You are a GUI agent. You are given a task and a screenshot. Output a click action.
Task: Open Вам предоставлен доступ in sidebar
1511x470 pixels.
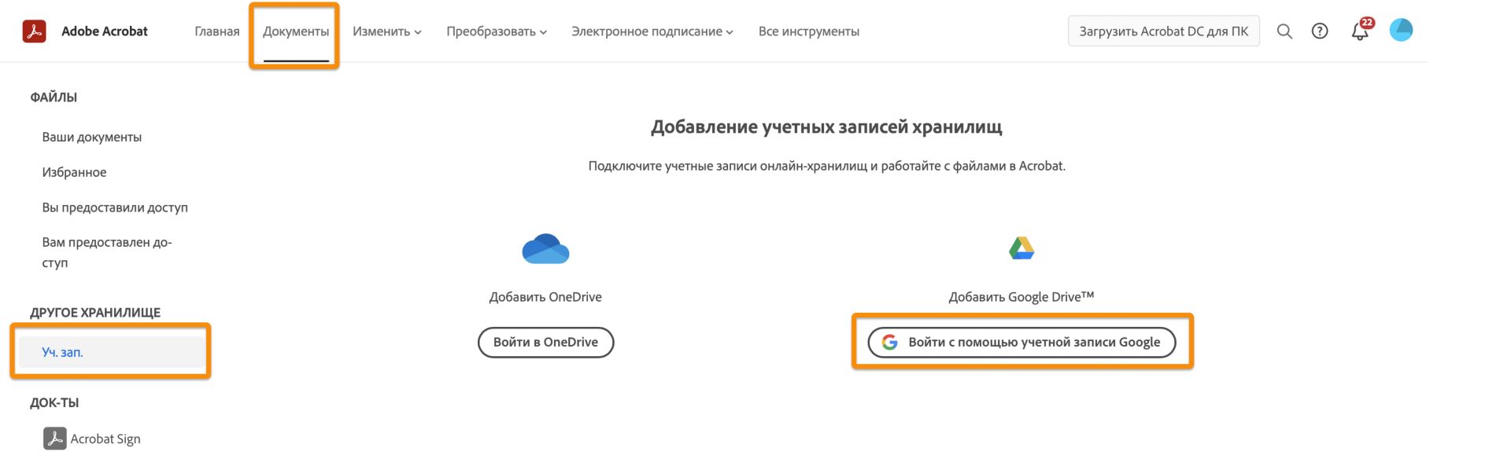(x=107, y=252)
